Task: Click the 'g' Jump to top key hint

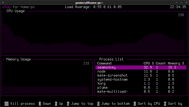Action: [68, 104]
